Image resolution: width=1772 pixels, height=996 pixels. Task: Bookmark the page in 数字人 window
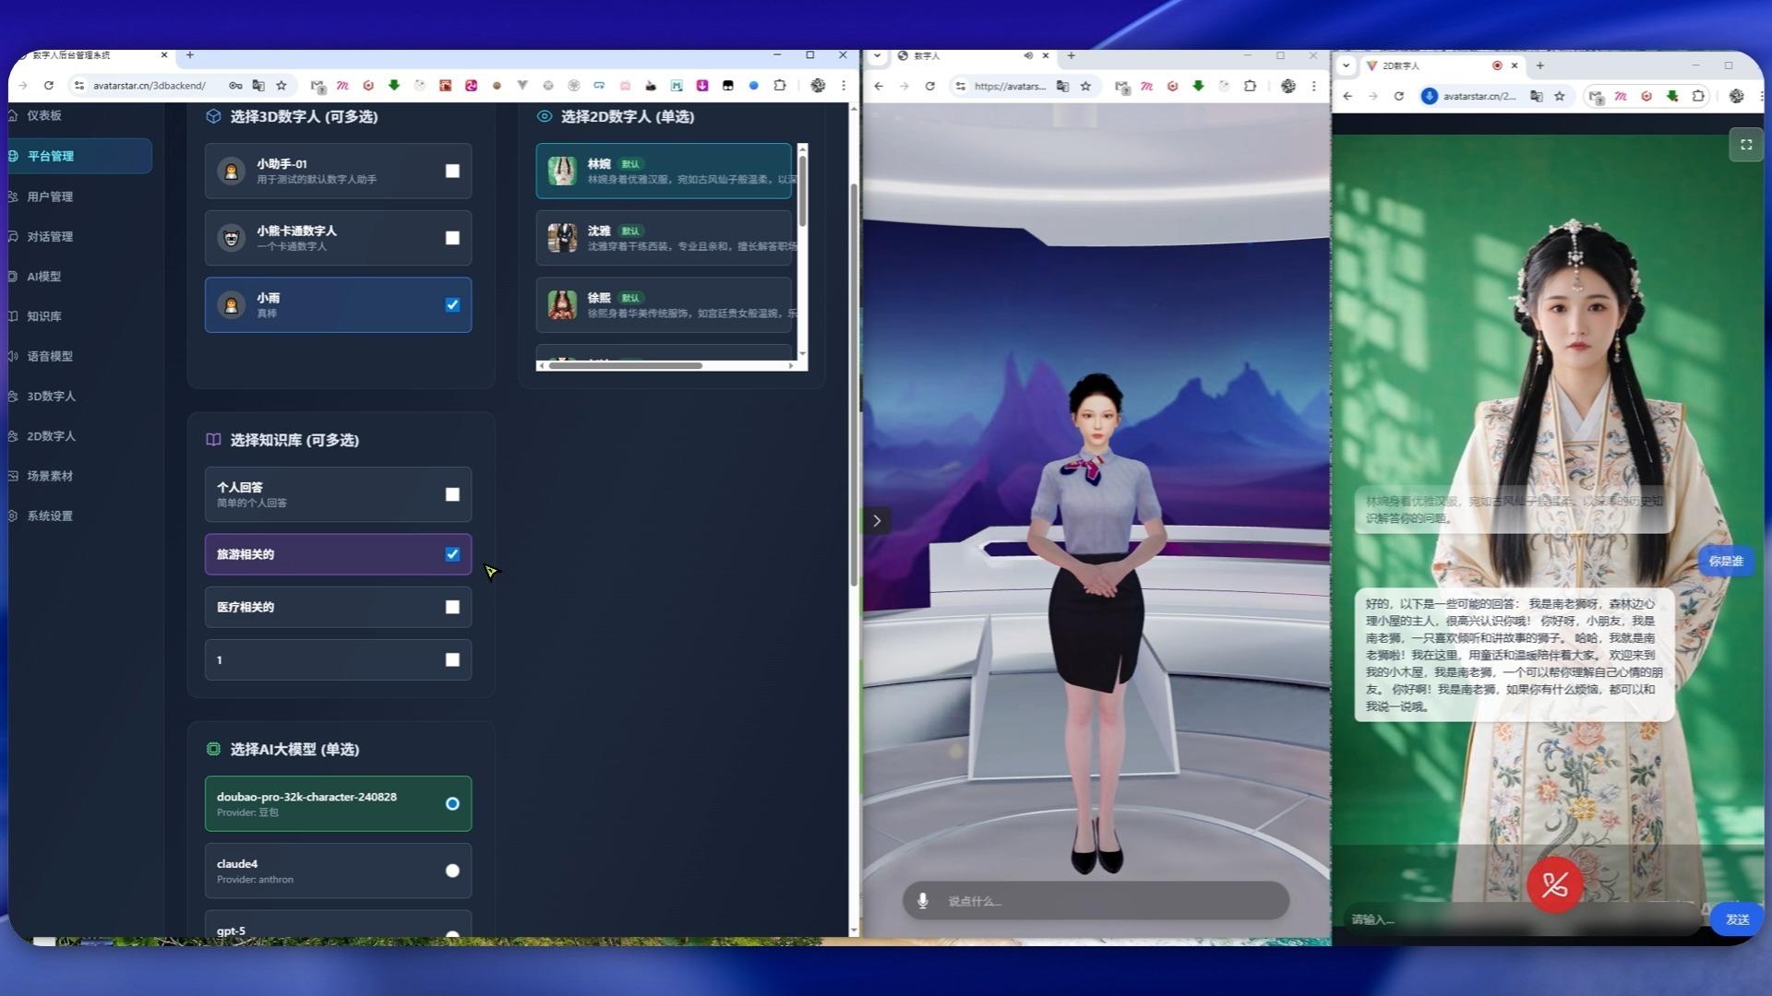(1085, 86)
